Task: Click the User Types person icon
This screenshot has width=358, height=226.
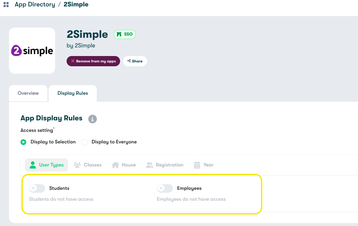Action: pyautogui.click(x=33, y=165)
